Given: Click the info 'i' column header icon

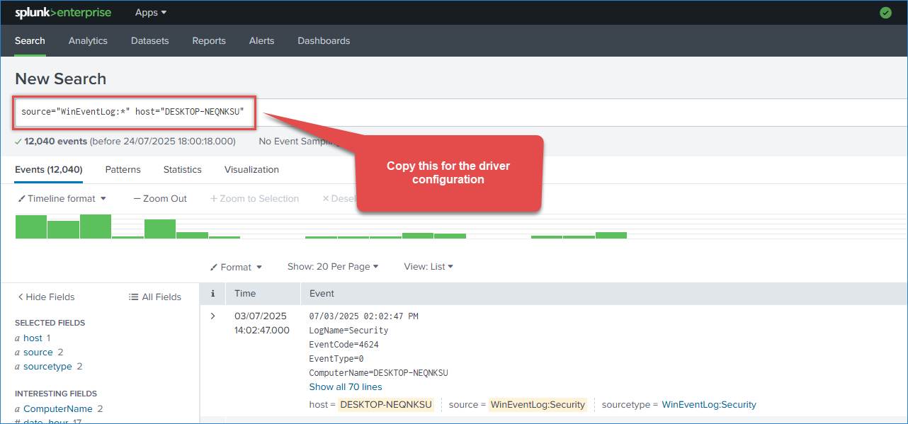Looking at the screenshot, I should [x=212, y=294].
